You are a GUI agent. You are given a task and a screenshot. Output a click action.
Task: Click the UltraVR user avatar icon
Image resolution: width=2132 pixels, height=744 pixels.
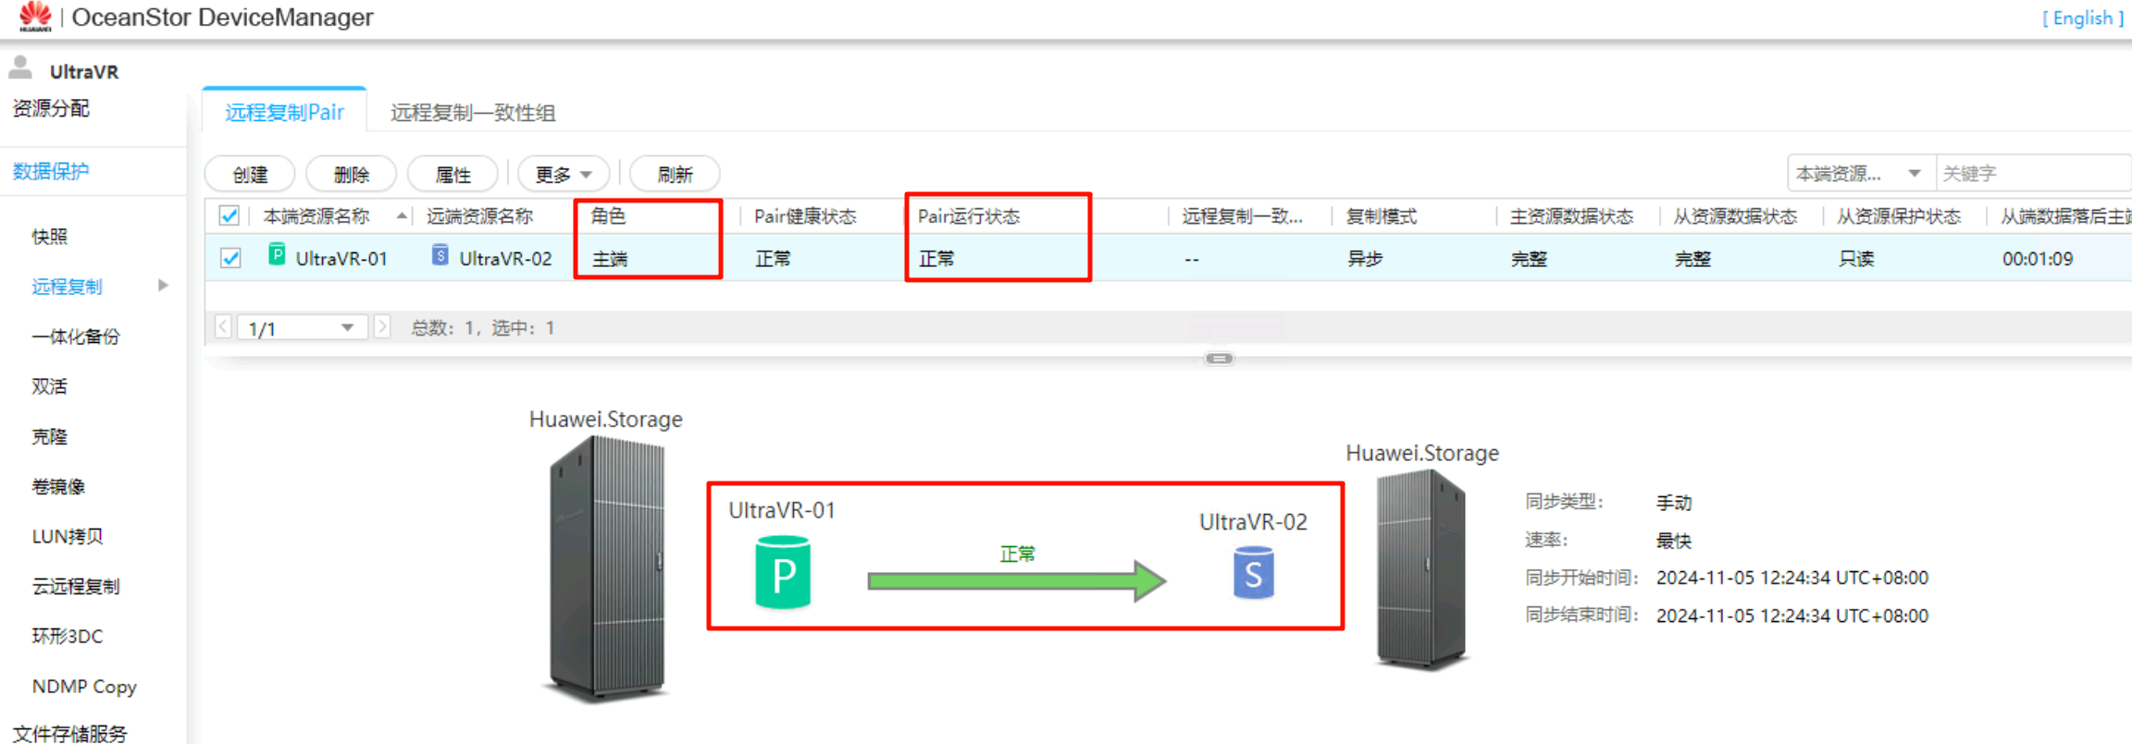click(x=20, y=68)
